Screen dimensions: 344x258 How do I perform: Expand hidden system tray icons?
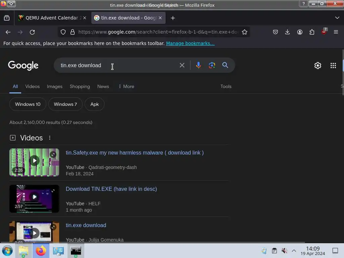294,251
